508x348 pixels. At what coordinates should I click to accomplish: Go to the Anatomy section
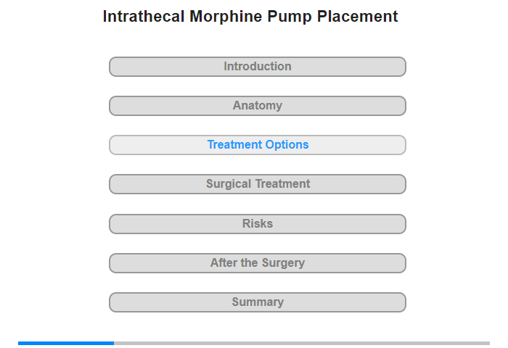point(257,106)
